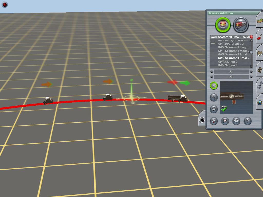
Task: Open the Objects tab with house icon
Action: tap(259, 53)
